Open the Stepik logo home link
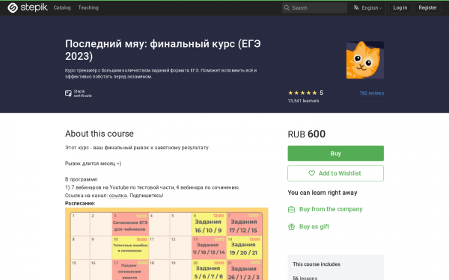The image size is (449, 280). 28,7
